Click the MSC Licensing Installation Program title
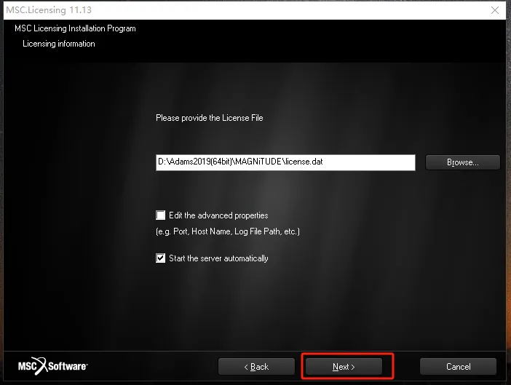 75,28
